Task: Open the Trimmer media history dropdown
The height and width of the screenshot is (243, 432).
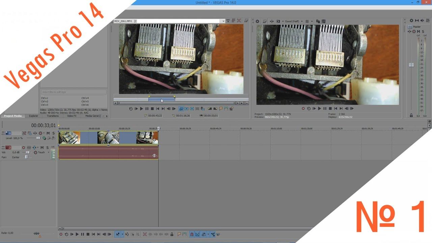Action: pyautogui.click(x=223, y=21)
